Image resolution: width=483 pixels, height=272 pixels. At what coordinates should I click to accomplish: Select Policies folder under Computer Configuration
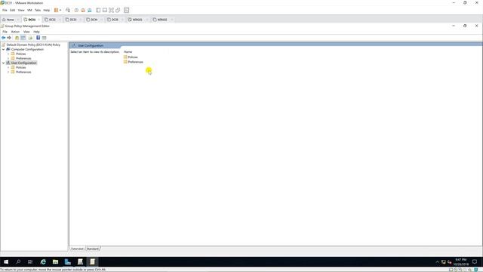(20, 54)
